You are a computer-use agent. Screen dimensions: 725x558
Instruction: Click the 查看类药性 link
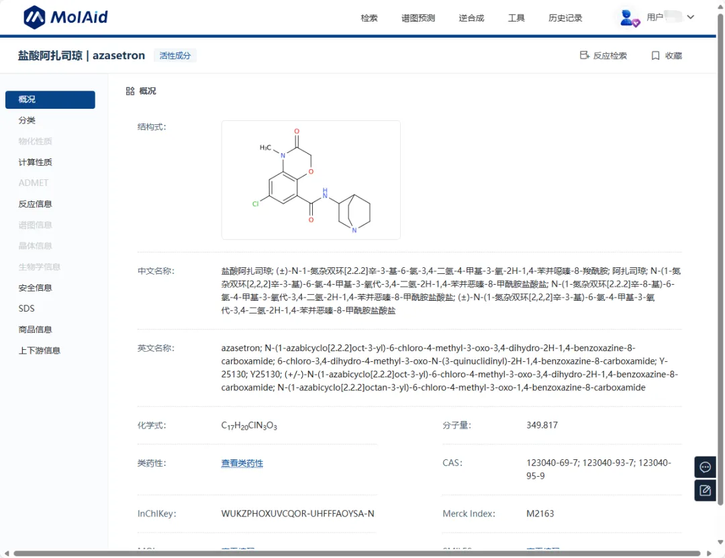click(x=242, y=463)
